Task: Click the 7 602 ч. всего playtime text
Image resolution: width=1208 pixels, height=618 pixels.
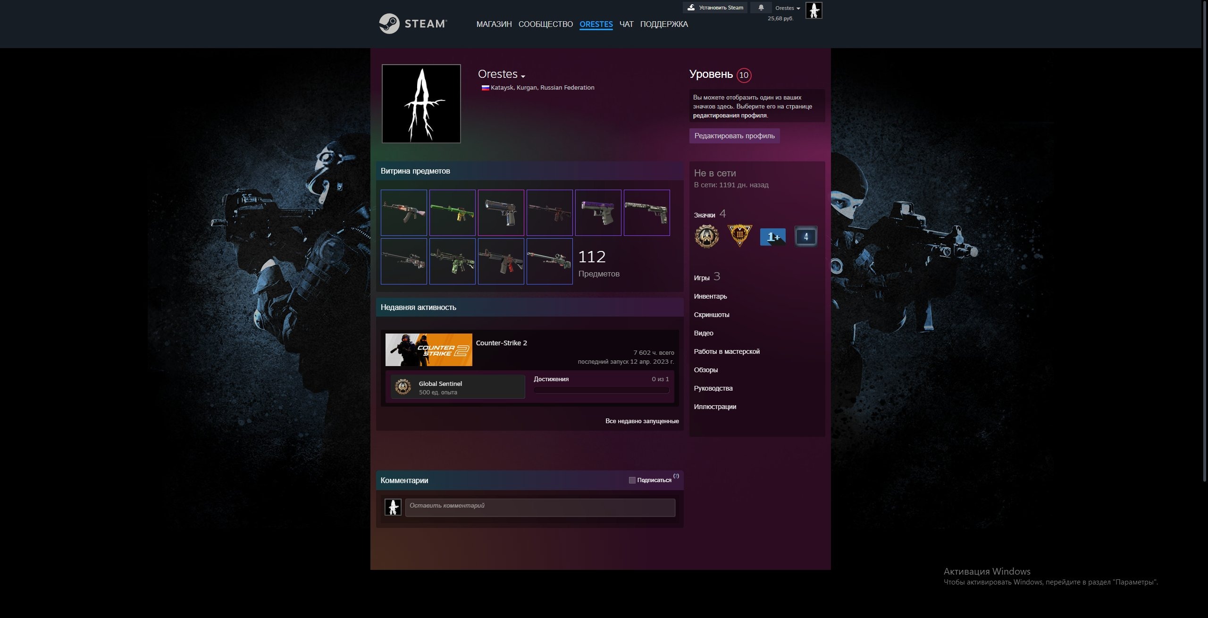Action: tap(654, 352)
